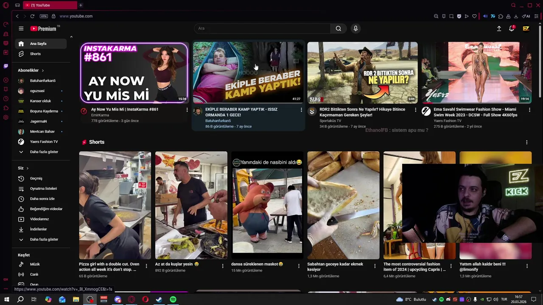The image size is (543, 305).
Task: Open YouTube notifications bell
Action: click(512, 28)
